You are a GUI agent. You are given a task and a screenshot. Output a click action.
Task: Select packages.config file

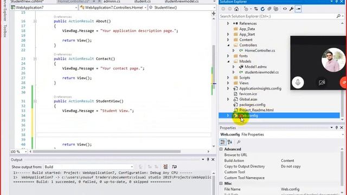(x=252, y=105)
